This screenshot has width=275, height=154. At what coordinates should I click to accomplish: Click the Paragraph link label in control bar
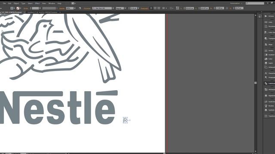(x=144, y=8)
